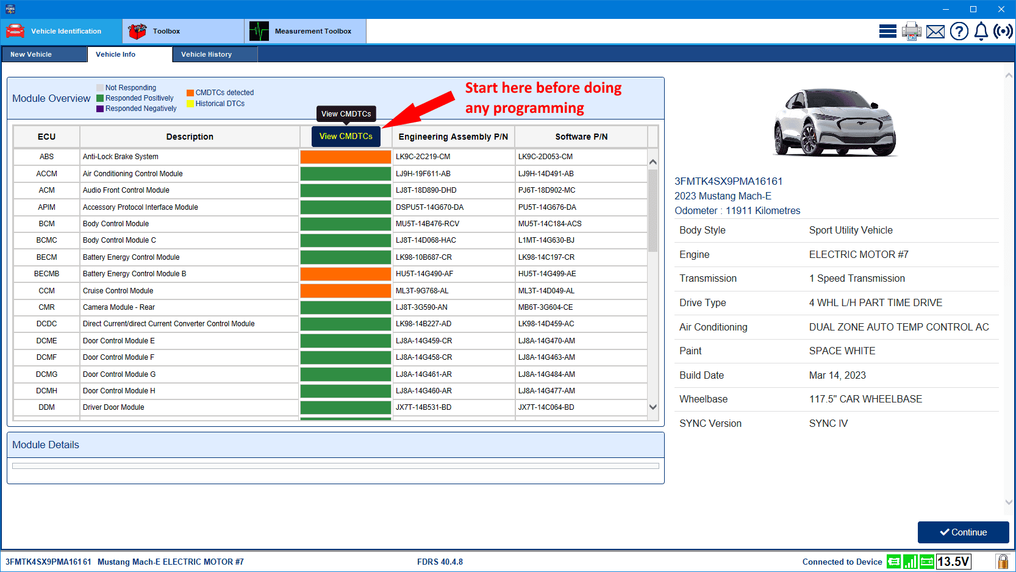Toggle the green status indicator for BCM
The image size is (1016, 572).
point(345,224)
